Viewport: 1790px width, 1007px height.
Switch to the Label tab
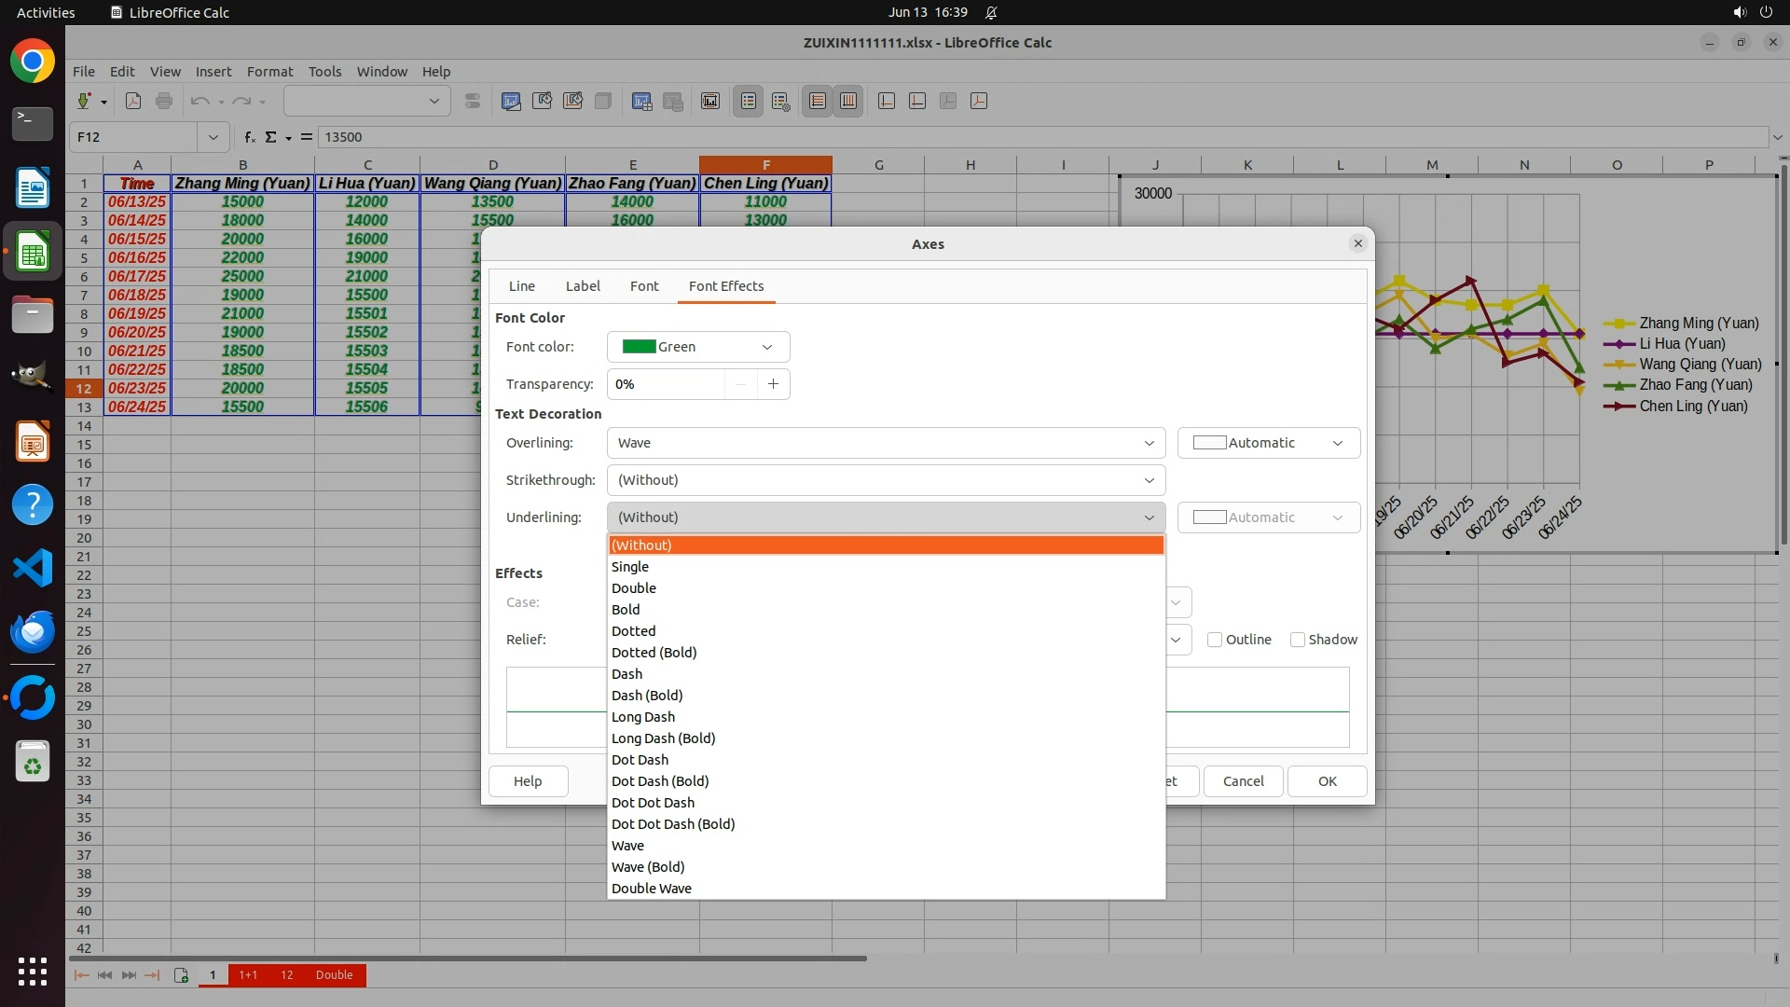[x=583, y=286]
